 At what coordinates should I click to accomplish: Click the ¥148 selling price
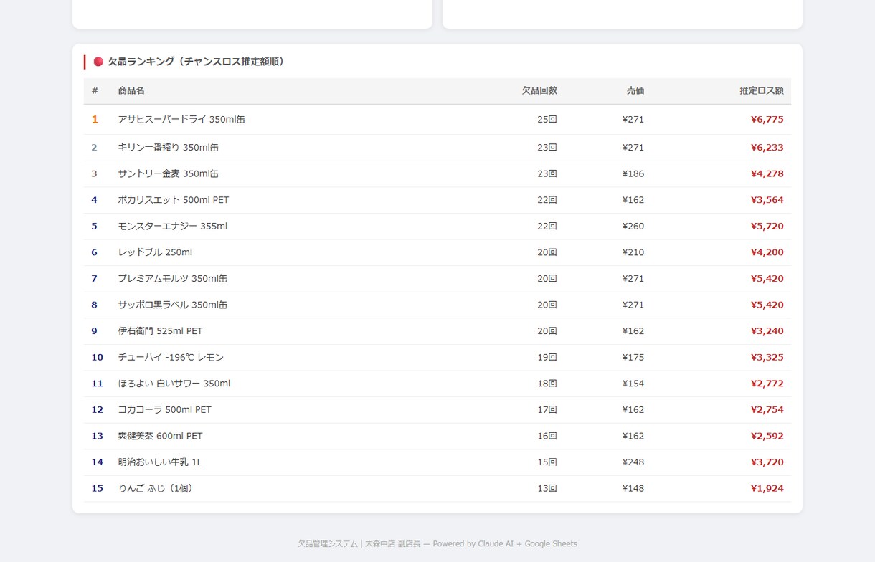[x=633, y=489]
